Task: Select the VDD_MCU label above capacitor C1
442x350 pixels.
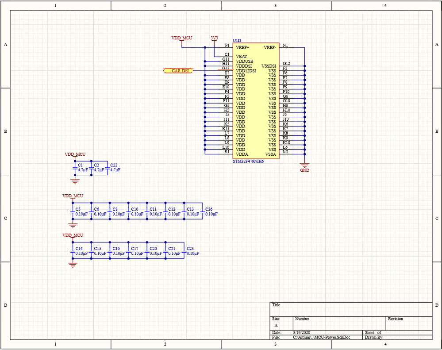Action: (75, 154)
